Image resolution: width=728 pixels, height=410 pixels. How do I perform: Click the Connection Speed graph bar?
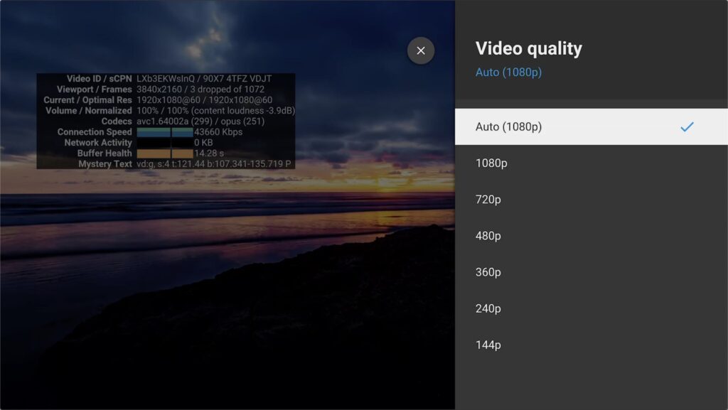pos(164,132)
